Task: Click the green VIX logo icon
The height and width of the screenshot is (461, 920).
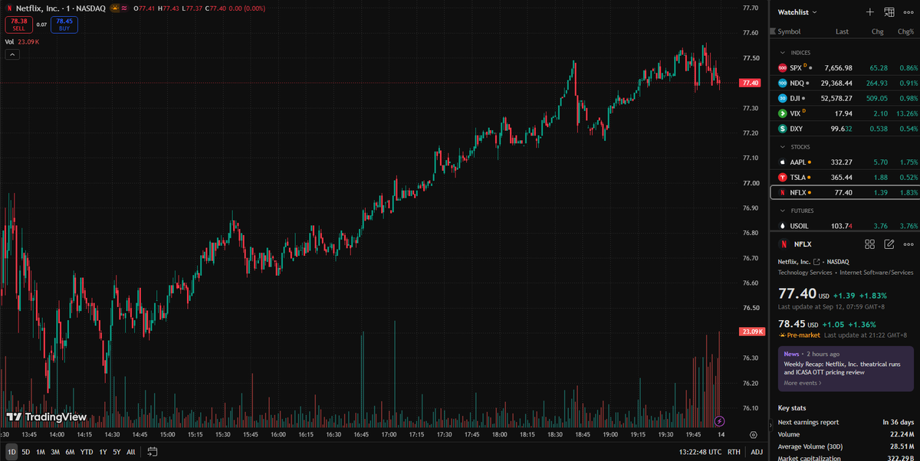Action: coord(782,113)
